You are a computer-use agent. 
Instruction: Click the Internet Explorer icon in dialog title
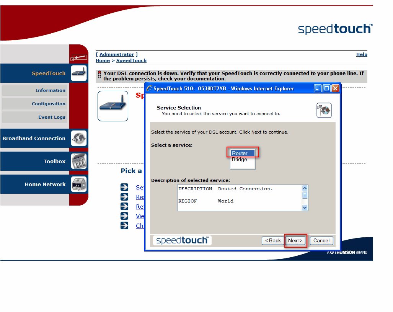point(149,88)
